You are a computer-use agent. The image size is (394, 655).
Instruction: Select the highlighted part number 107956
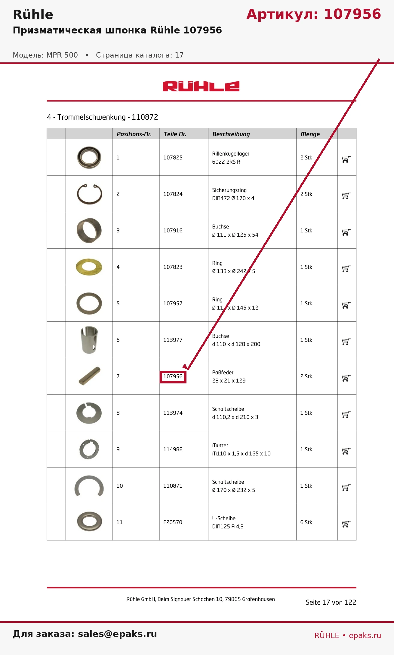pos(173,377)
